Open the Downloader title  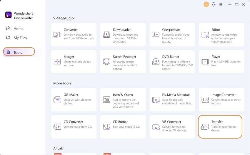click(122, 30)
